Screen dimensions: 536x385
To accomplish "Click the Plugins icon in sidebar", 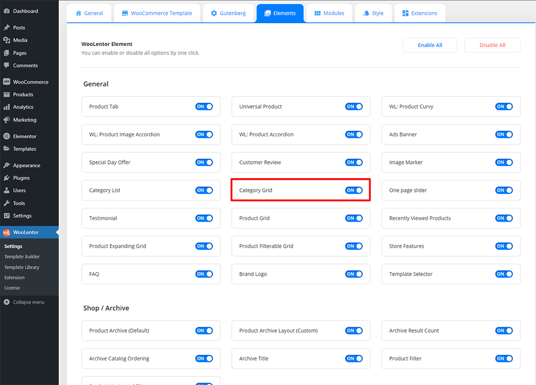I will (7, 178).
